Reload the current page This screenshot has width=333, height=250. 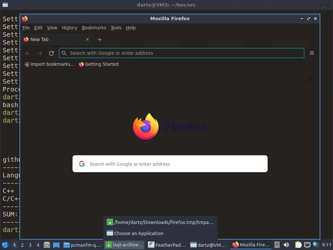point(51,53)
